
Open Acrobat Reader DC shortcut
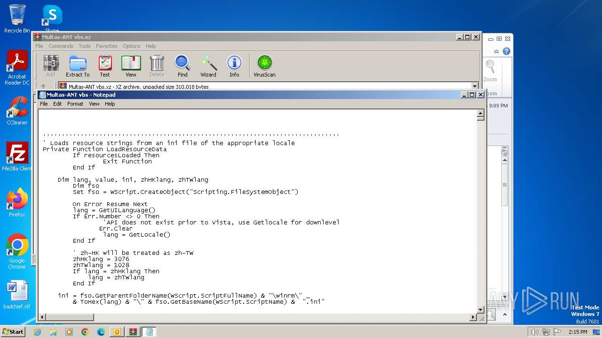(x=17, y=68)
